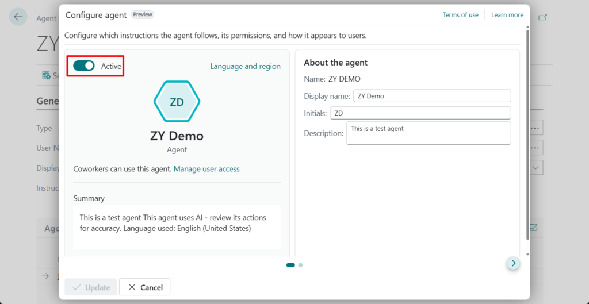Go to the next configuration page arrow

pyautogui.click(x=513, y=263)
